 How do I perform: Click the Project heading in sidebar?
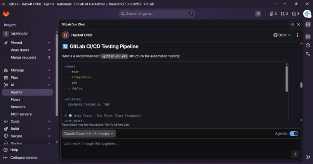10,25
